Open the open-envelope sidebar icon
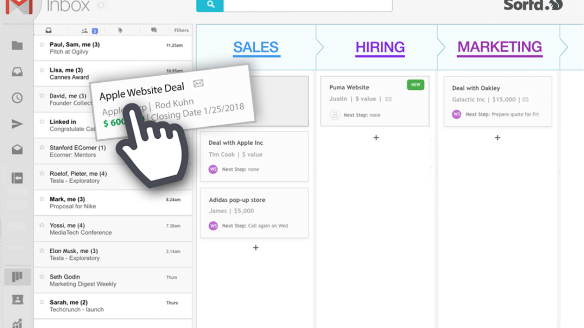 tap(17, 150)
